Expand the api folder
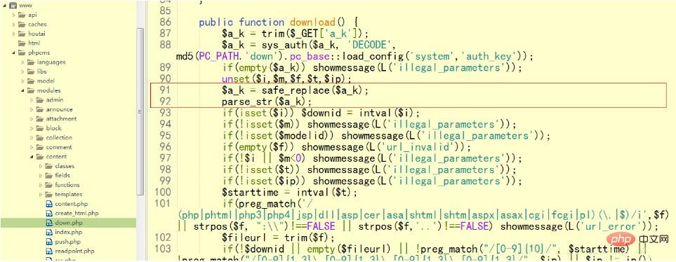 click(x=14, y=15)
